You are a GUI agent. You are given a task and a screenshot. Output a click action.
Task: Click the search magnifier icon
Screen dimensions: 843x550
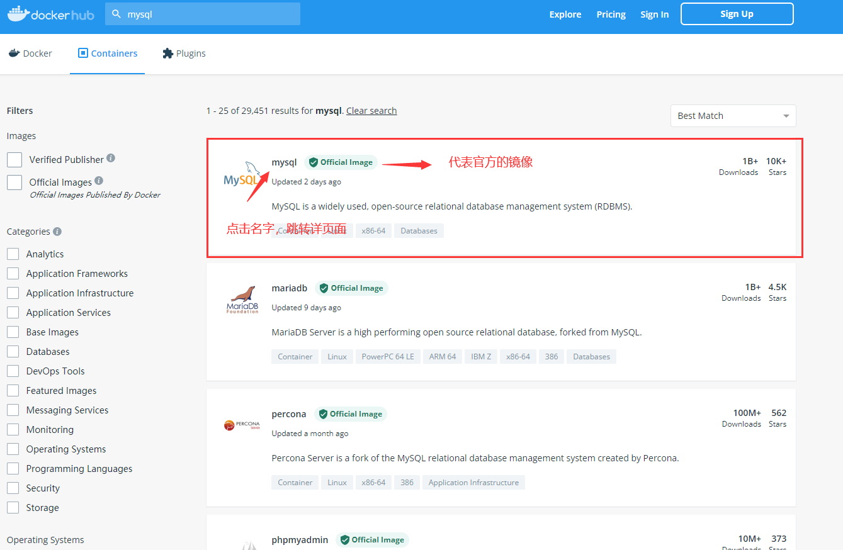coord(116,14)
